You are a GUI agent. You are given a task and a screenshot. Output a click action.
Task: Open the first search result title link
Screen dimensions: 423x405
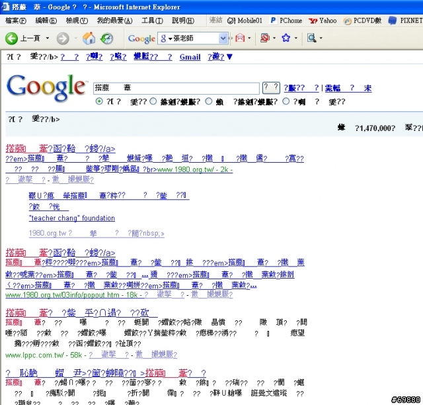(x=60, y=149)
